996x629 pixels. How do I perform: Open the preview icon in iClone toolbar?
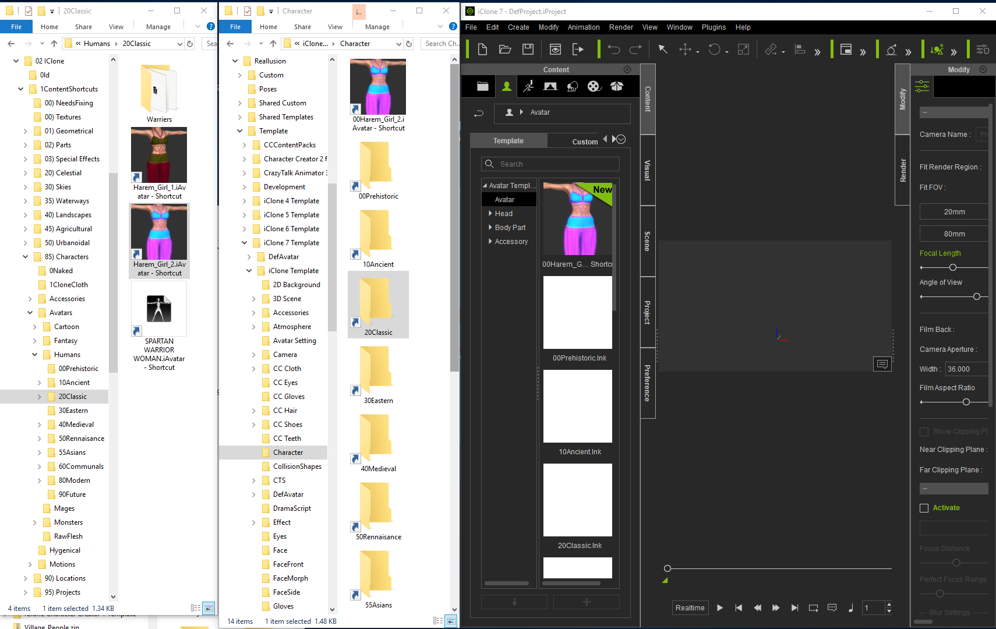click(x=555, y=50)
